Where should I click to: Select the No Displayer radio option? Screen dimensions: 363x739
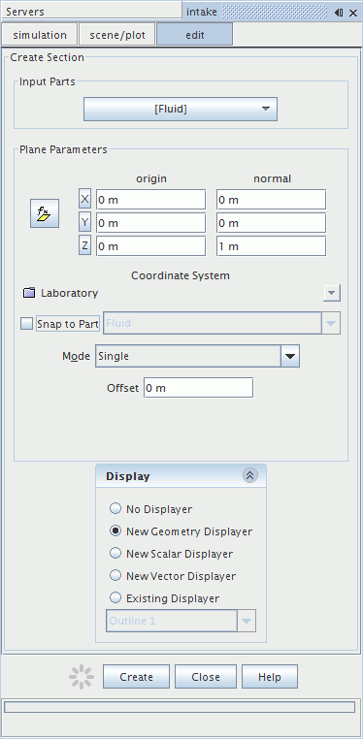pos(115,509)
